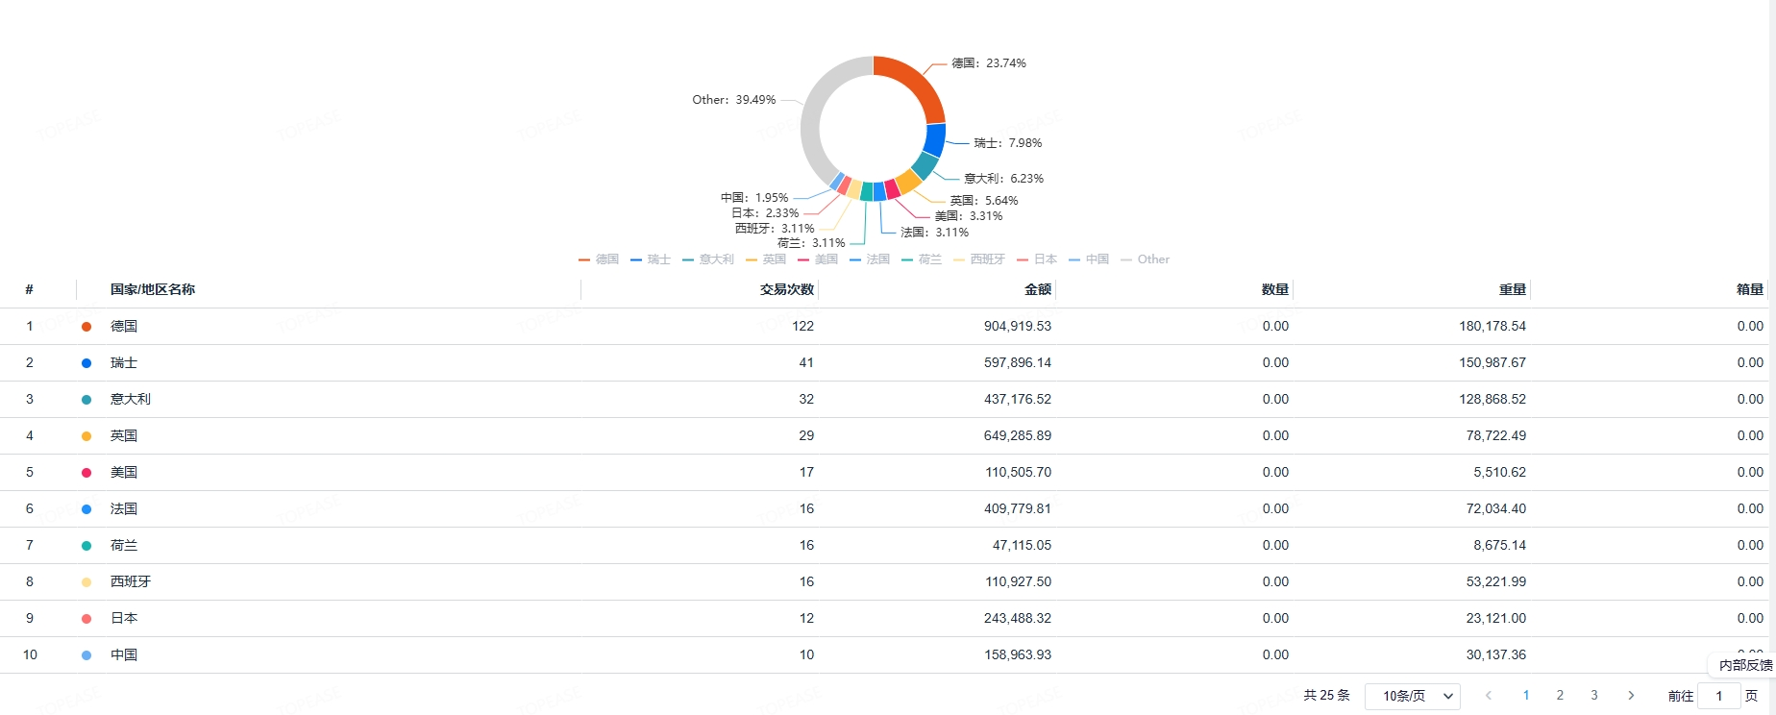Click the orange 德国 donut chart segment
1776x715 pixels.
click(x=916, y=83)
